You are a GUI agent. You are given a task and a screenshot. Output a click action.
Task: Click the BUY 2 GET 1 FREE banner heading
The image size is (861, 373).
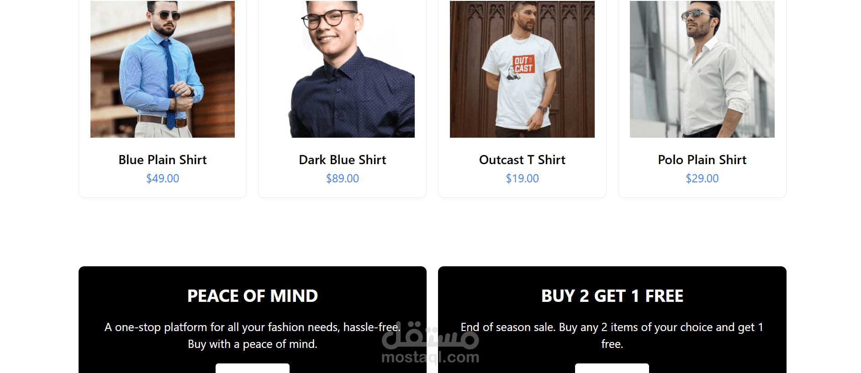[x=612, y=296]
